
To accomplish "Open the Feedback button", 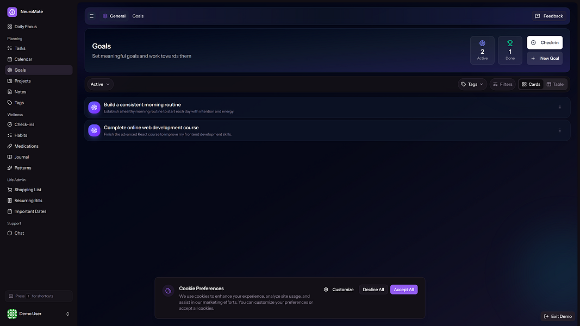I will pos(549,16).
